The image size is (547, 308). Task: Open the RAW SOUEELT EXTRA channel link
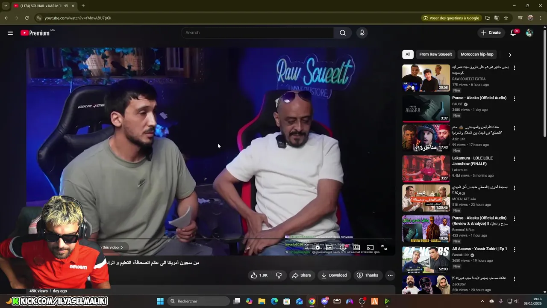(x=469, y=79)
